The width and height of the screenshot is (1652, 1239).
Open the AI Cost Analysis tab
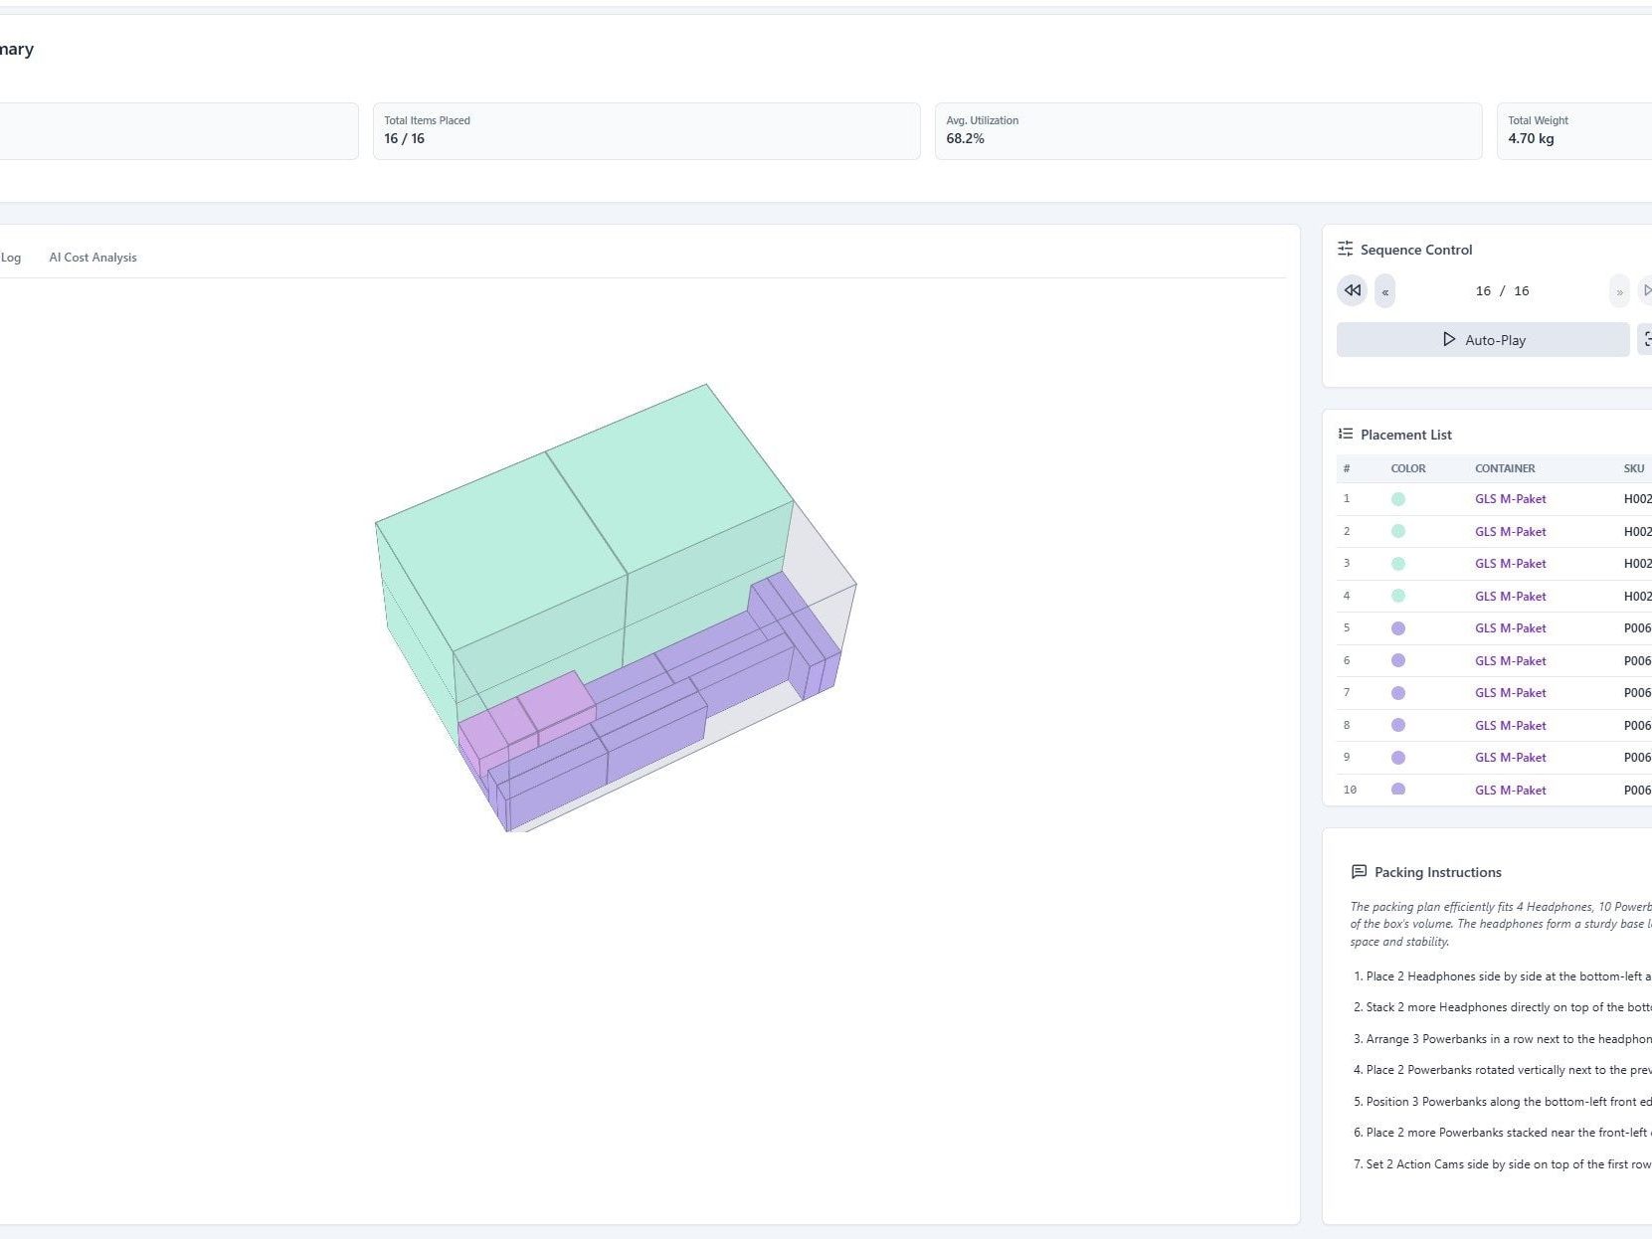tap(92, 258)
